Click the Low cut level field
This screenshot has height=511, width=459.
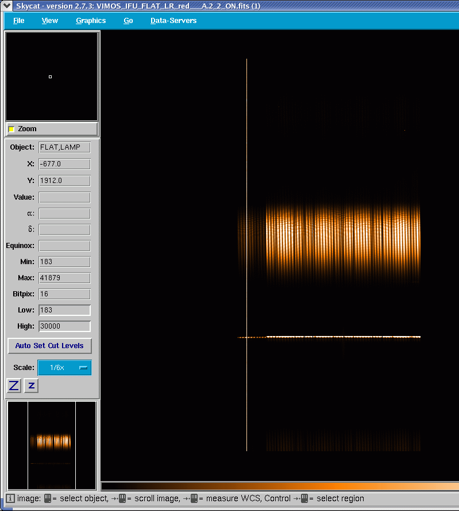click(64, 310)
